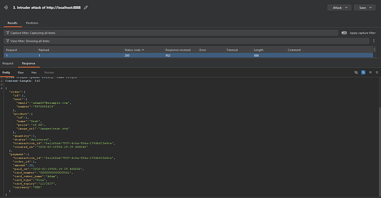Toggle the hide-headers crossed-eye icon

click(356, 72)
